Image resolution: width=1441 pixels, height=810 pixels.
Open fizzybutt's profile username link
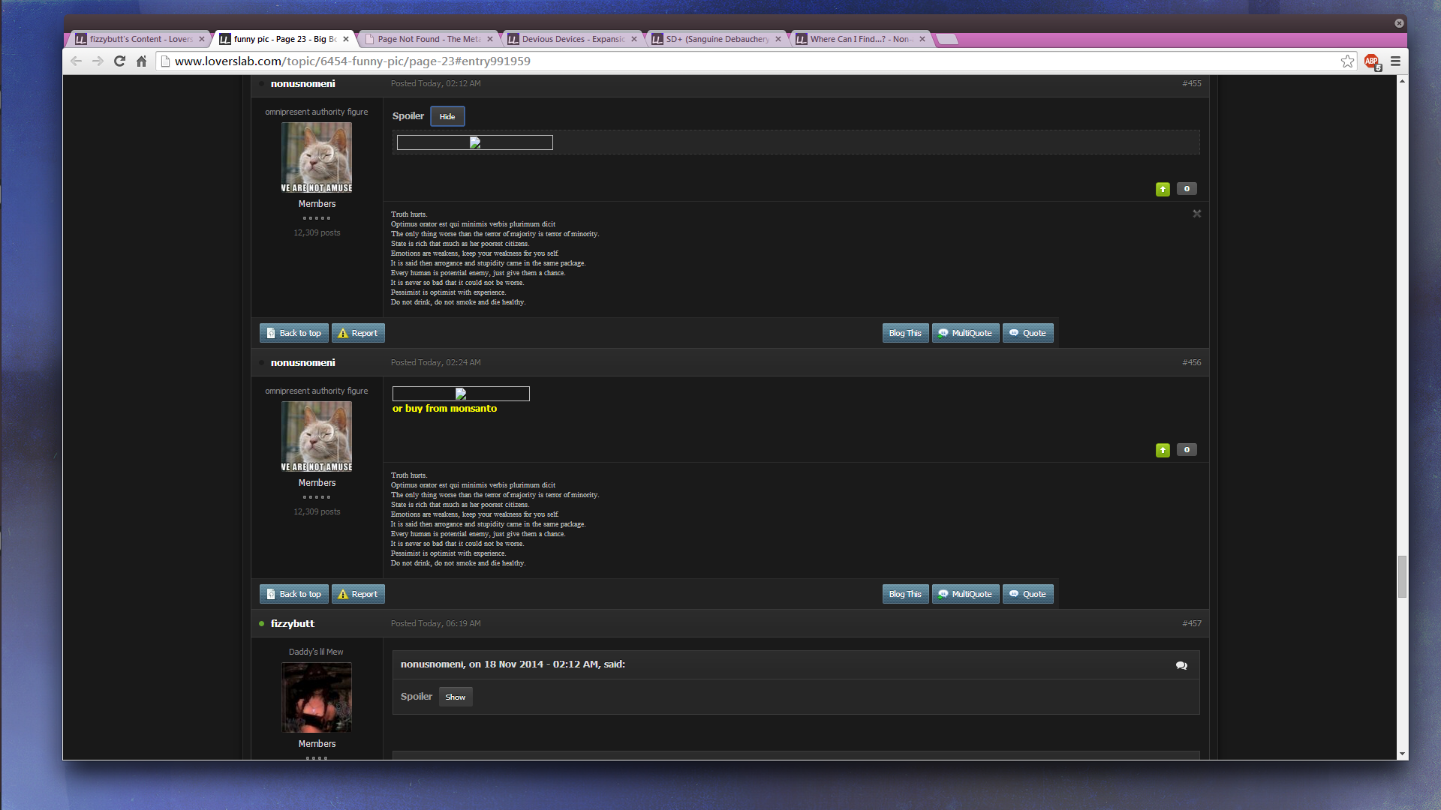[292, 623]
